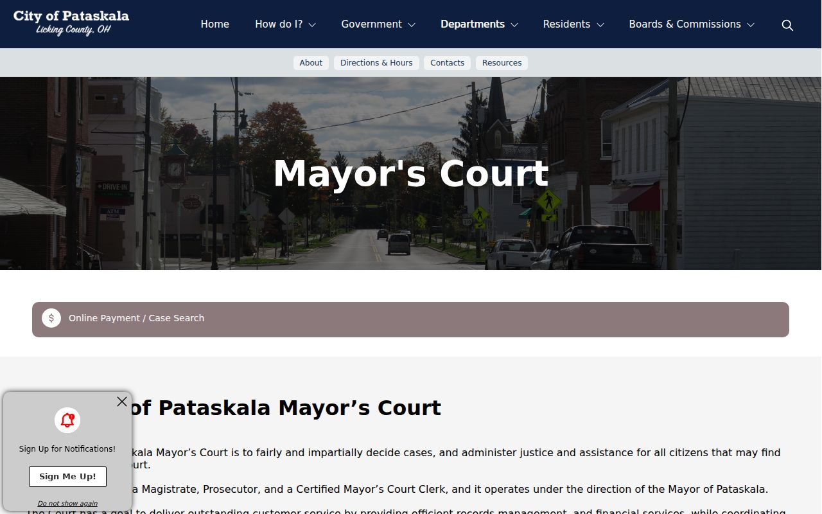822x514 pixels.
Task: Go to the Home page
Action: (214, 24)
